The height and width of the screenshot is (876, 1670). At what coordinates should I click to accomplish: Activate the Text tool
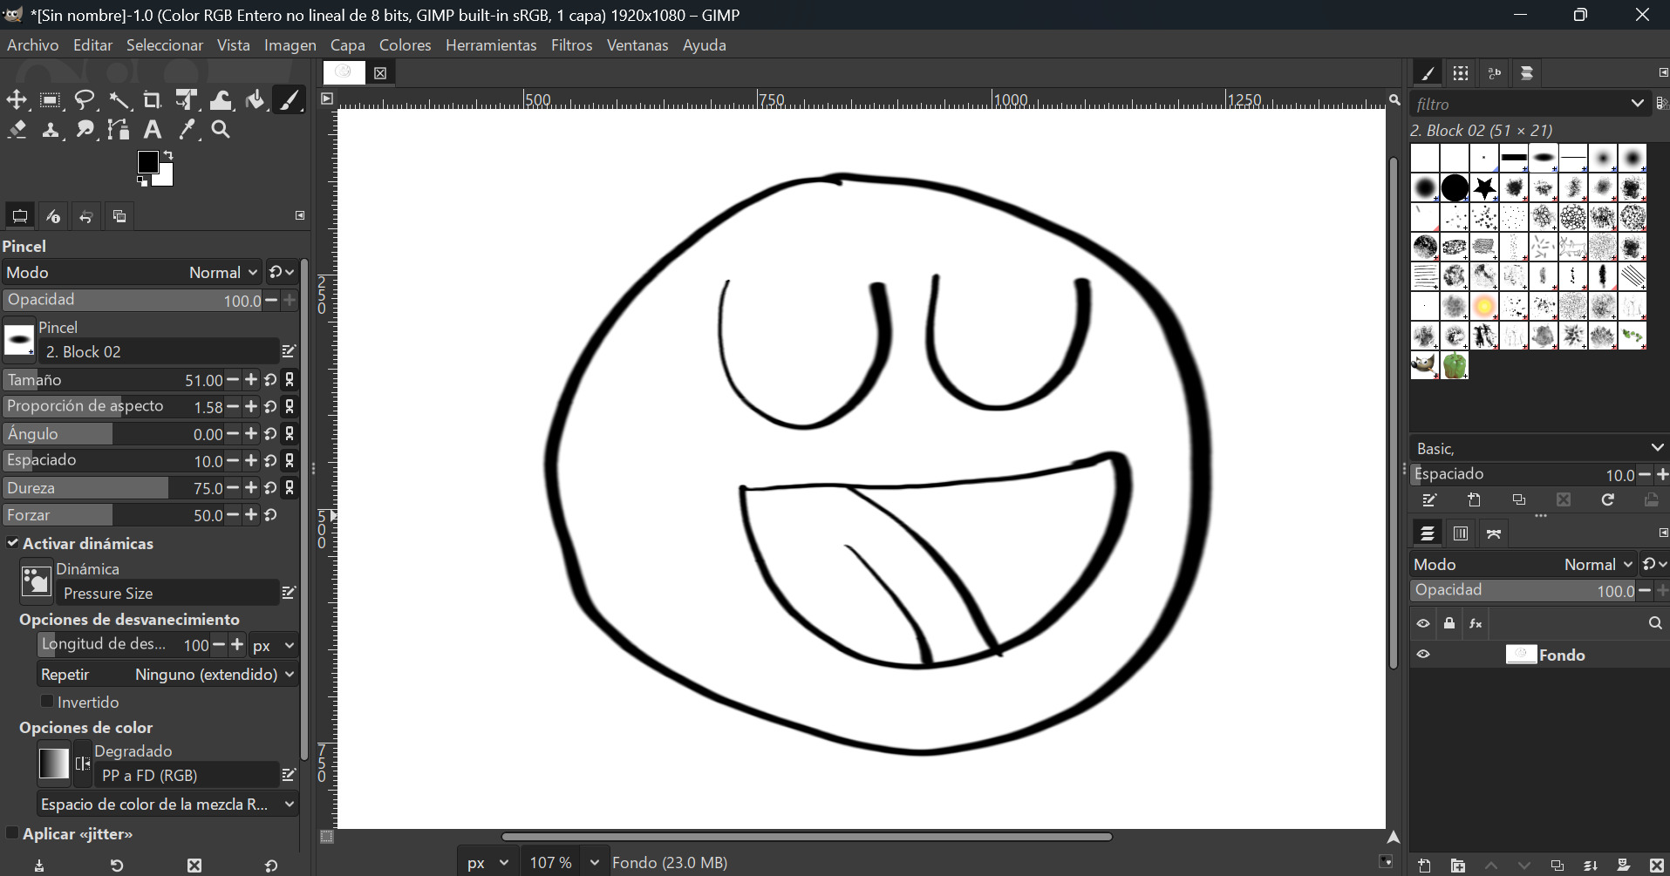[152, 129]
